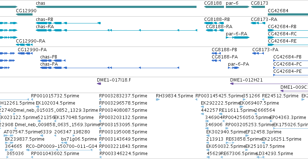Select EST EK302940.5prime

(226, 132)
